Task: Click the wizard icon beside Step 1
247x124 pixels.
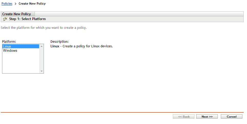Action: coord(5,19)
